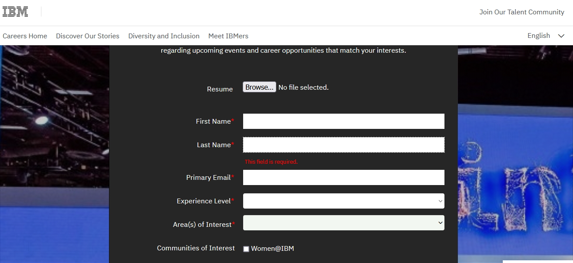Open Join Our Talent Community link
This screenshot has width=573, height=263.
pos(522,12)
